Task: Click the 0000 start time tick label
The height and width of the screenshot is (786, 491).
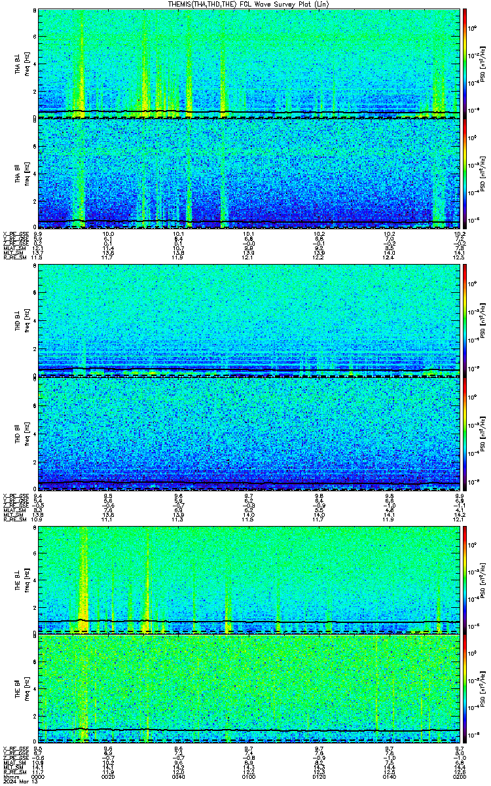Action: pyautogui.click(x=38, y=778)
